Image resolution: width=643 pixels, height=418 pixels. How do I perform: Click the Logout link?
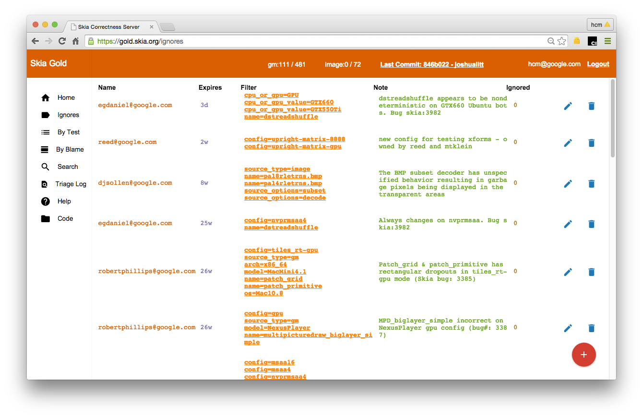tap(598, 64)
